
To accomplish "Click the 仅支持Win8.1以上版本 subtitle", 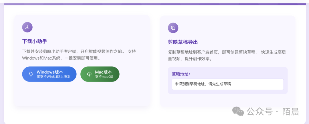I will (x=54, y=77).
